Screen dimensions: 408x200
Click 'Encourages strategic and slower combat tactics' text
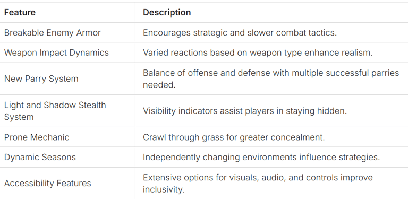[x=240, y=32]
